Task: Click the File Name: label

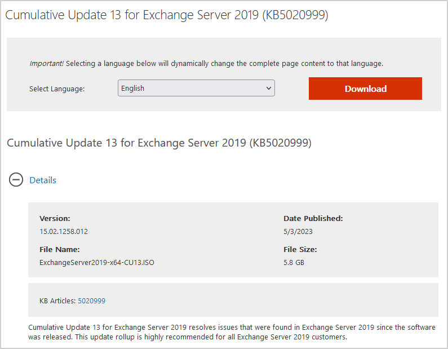Action: point(60,249)
